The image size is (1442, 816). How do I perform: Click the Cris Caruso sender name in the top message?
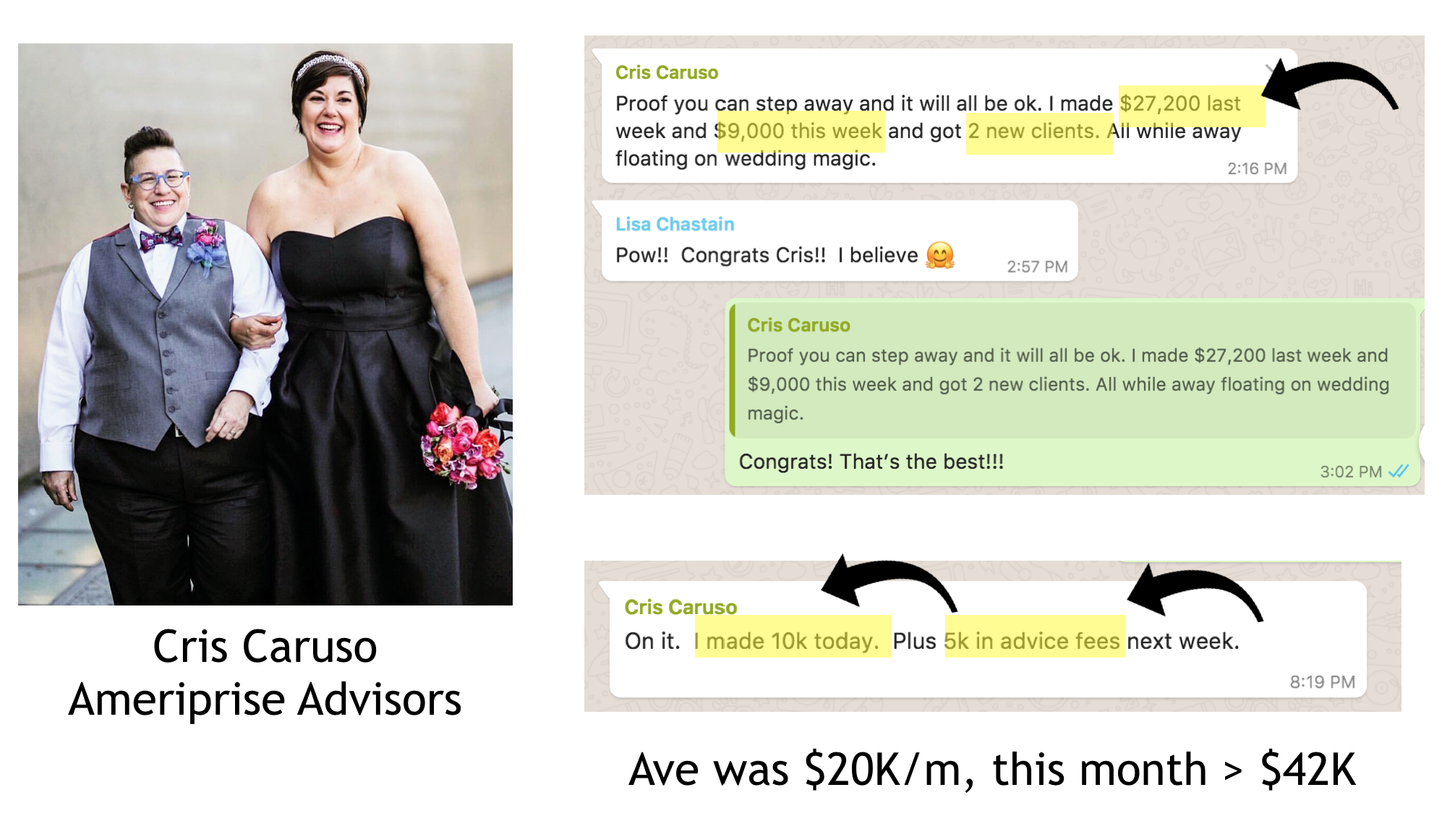(666, 72)
